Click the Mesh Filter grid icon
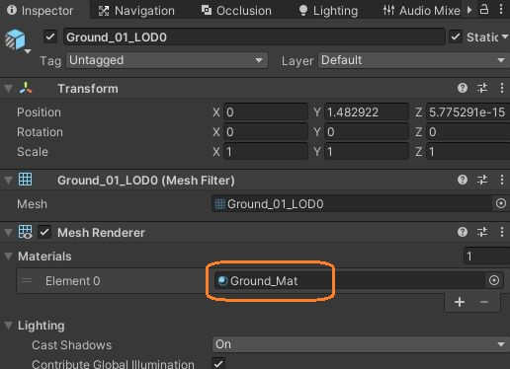Viewport: 510px width, 369px height. click(26, 180)
